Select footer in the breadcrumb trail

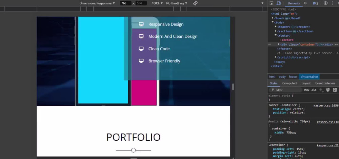pos(293,77)
